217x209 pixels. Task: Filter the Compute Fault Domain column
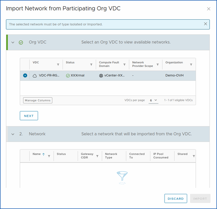pyautogui.click(x=124, y=65)
